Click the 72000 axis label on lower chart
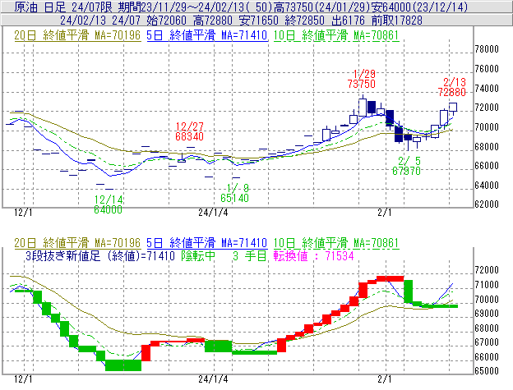 [487, 270]
